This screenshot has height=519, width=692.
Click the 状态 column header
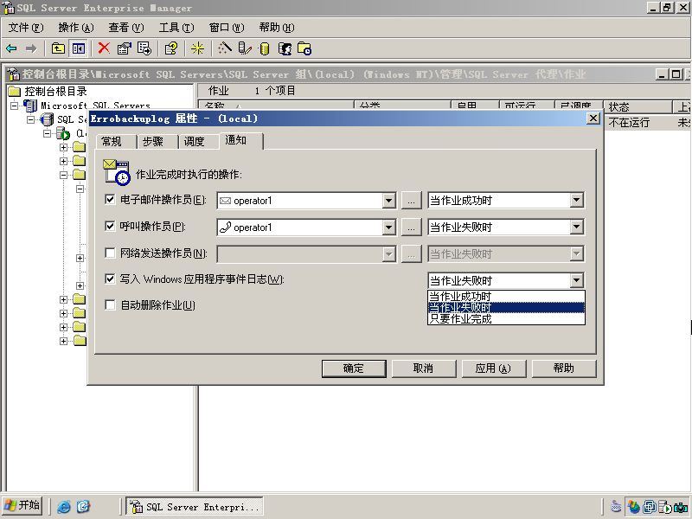pyautogui.click(x=638, y=106)
